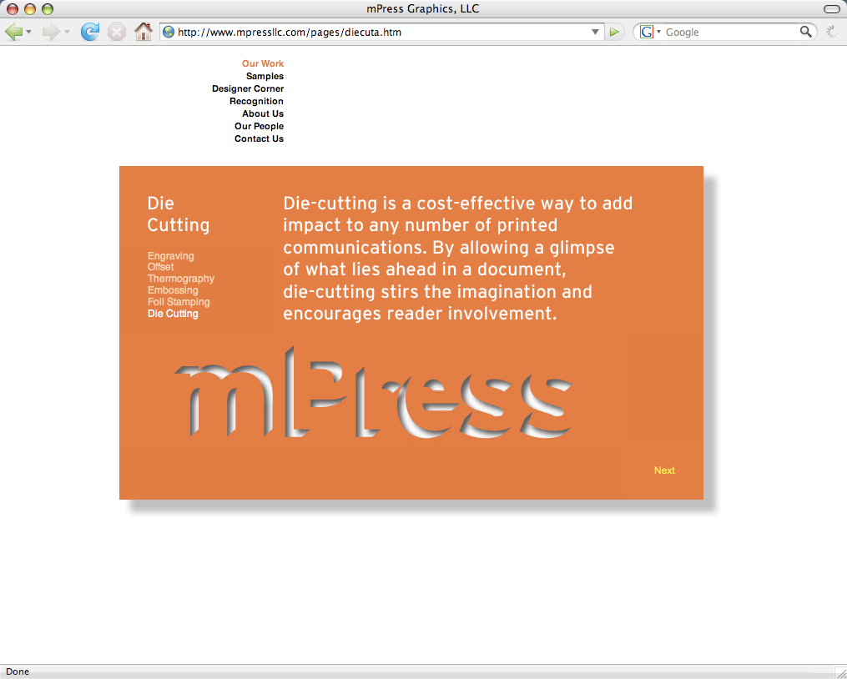Click the magnifying glass search icon

tap(806, 32)
